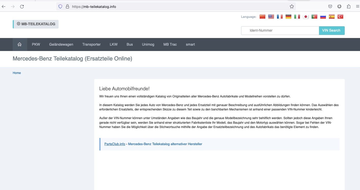360x190 pixels.
Task: Open the Firefox extensions puzzle icon
Action: pyautogui.click(x=349, y=7)
